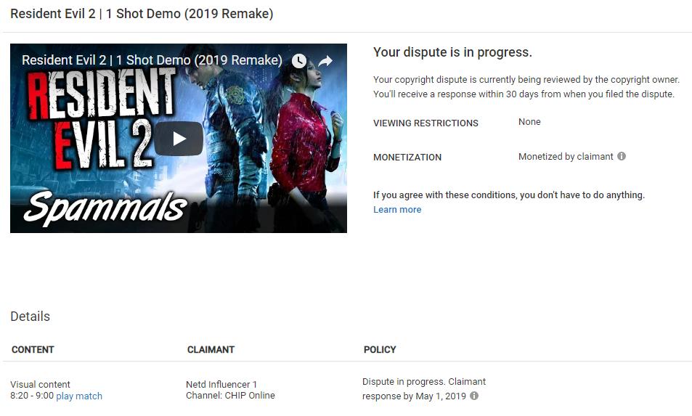This screenshot has width=692, height=416.
Task: Click 'If you agree with these conditions' text
Action: 509,195
